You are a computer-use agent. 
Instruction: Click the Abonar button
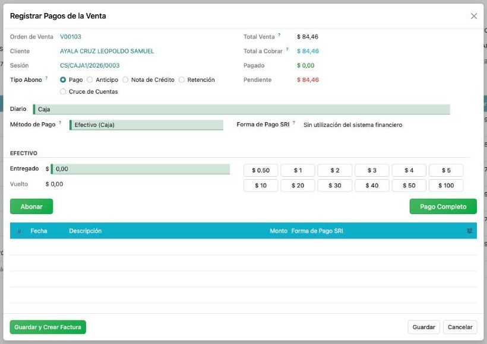click(x=31, y=206)
